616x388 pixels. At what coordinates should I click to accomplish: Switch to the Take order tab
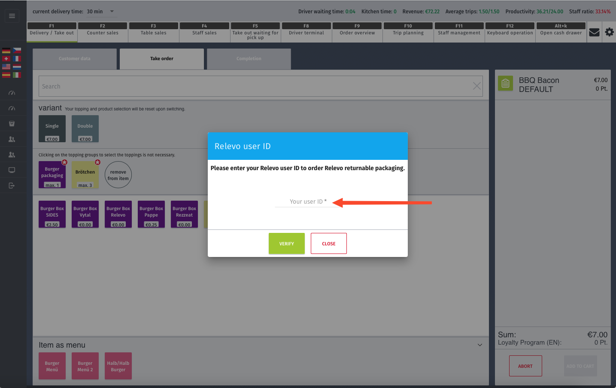click(x=162, y=59)
